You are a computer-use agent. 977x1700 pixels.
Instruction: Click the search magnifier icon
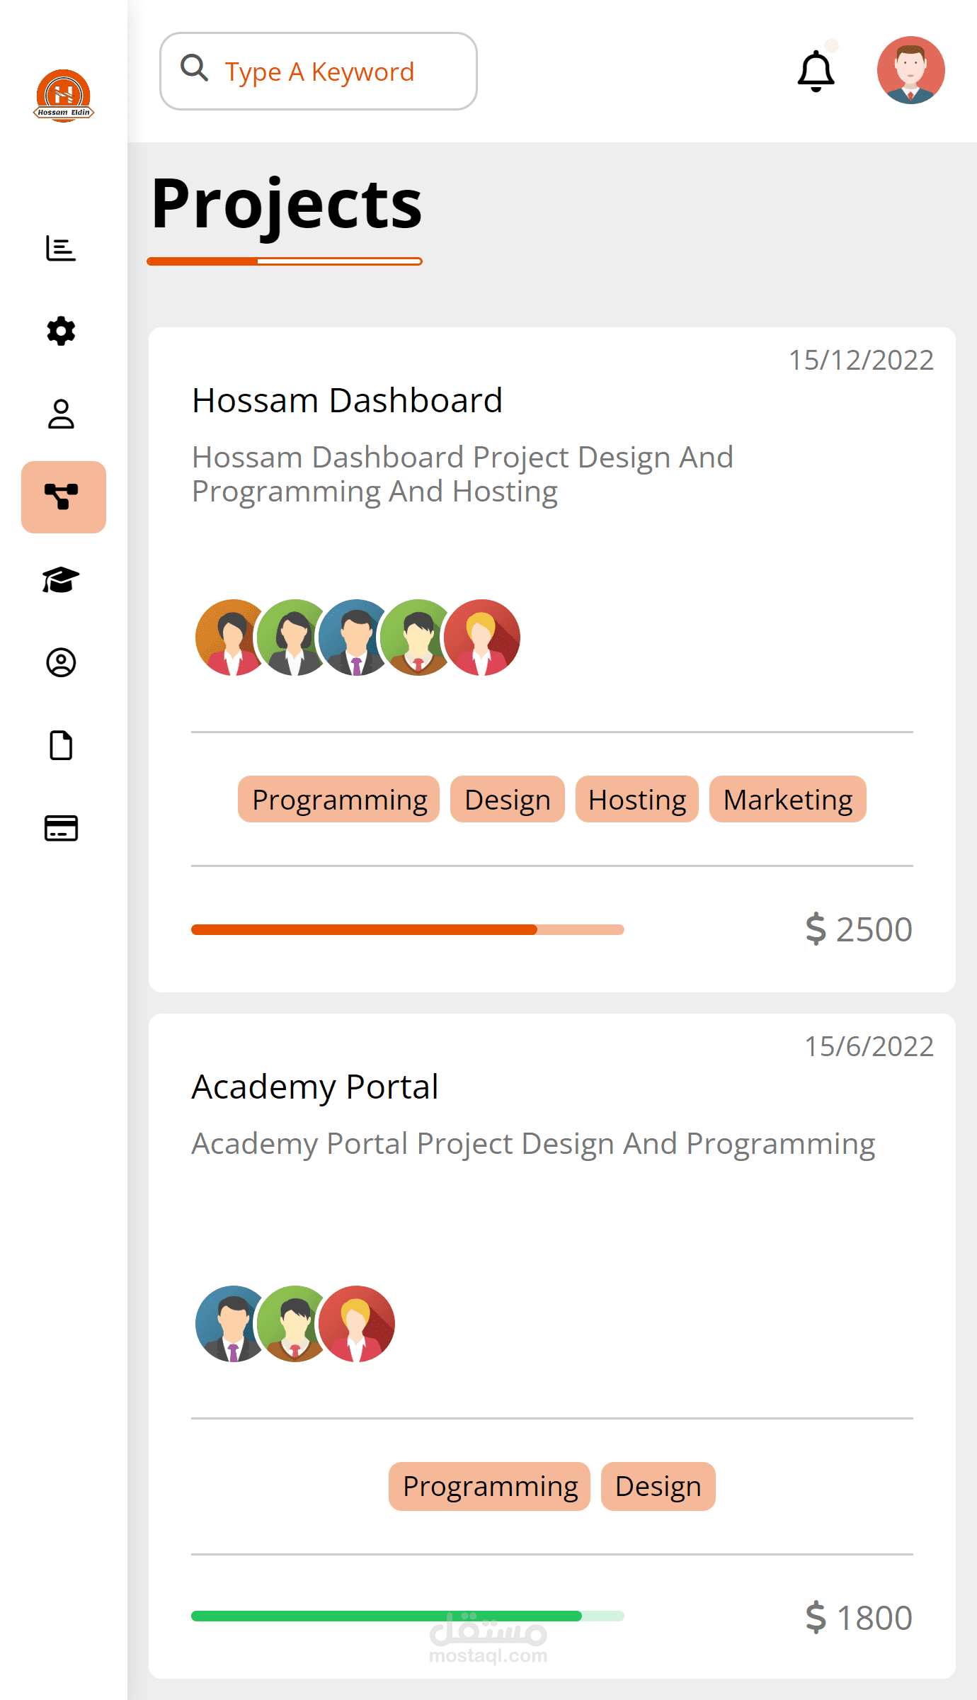[194, 69]
